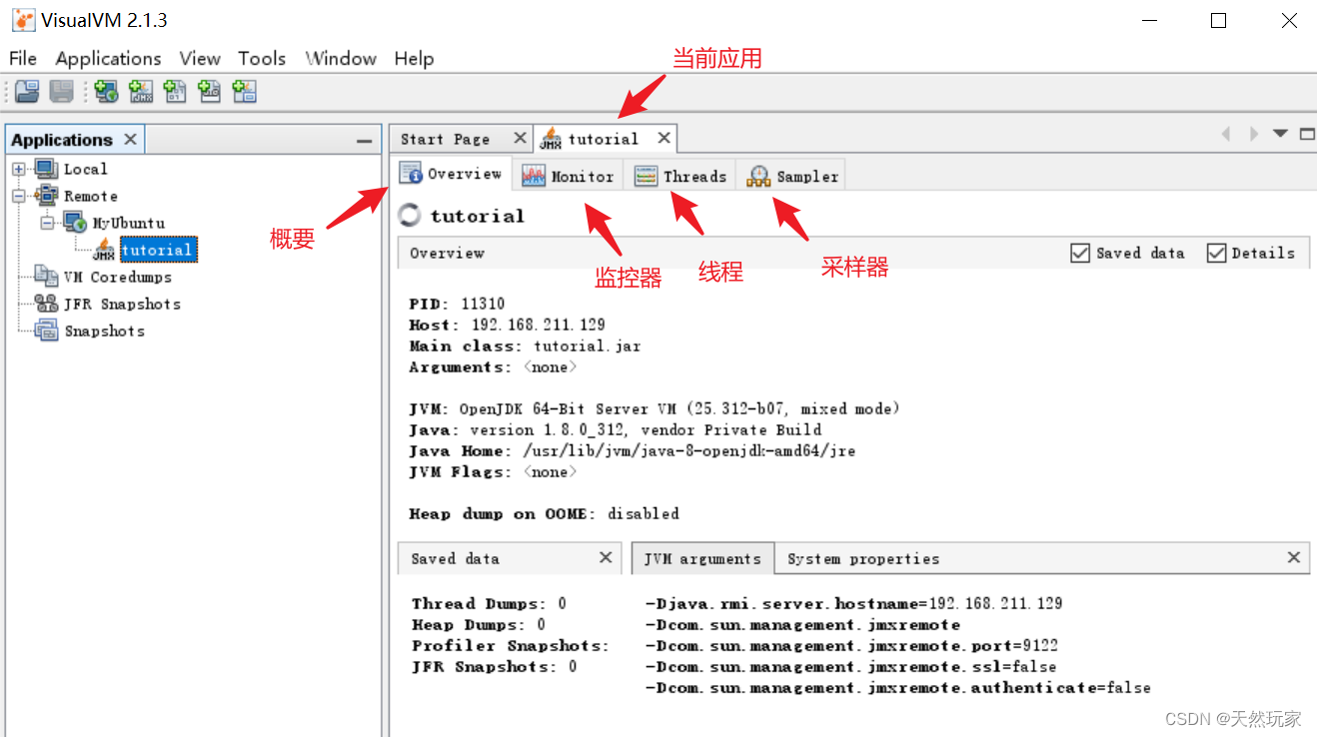Collapse the MyUbuntu tree node
This screenshot has height=737, width=1317.
click(46, 223)
